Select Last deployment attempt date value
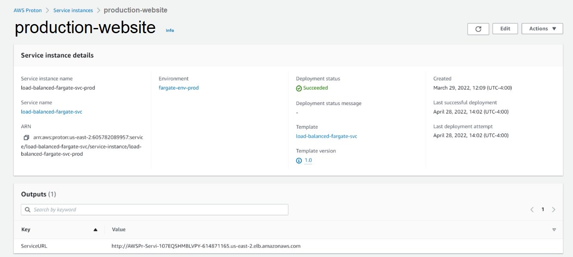This screenshot has width=573, height=257. [x=471, y=136]
